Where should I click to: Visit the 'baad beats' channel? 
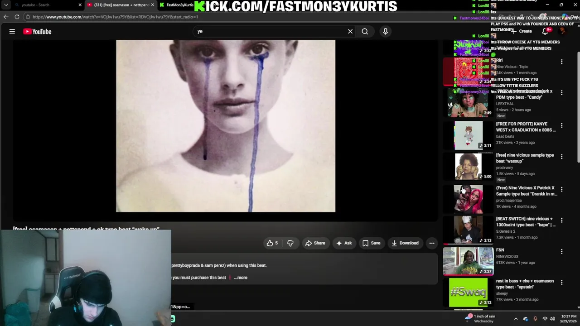(x=505, y=136)
